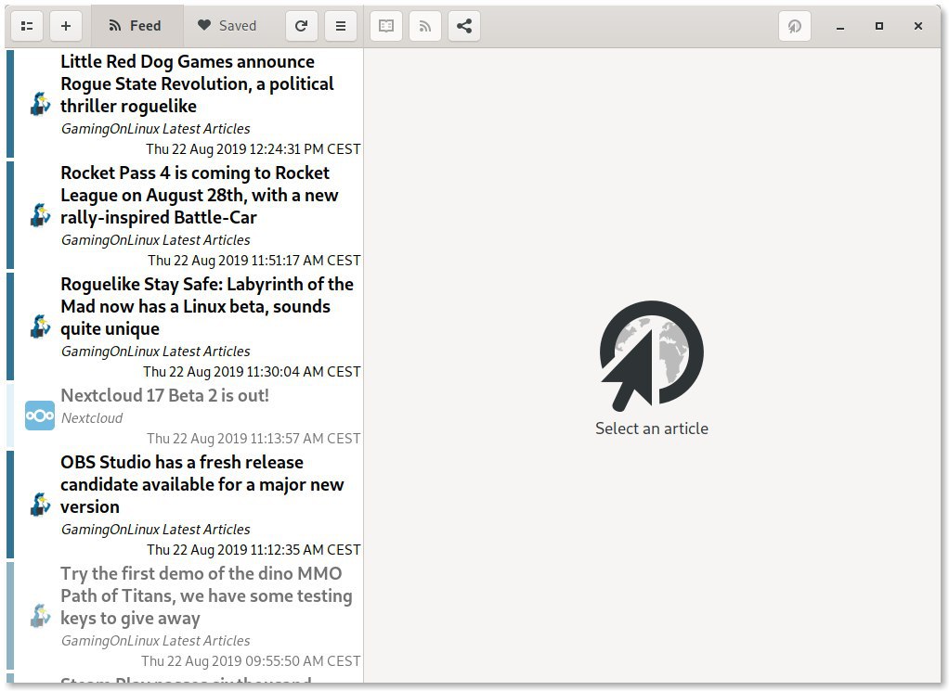Open Rocket Pass 4 article
This screenshot has width=949, height=691.
click(x=184, y=215)
